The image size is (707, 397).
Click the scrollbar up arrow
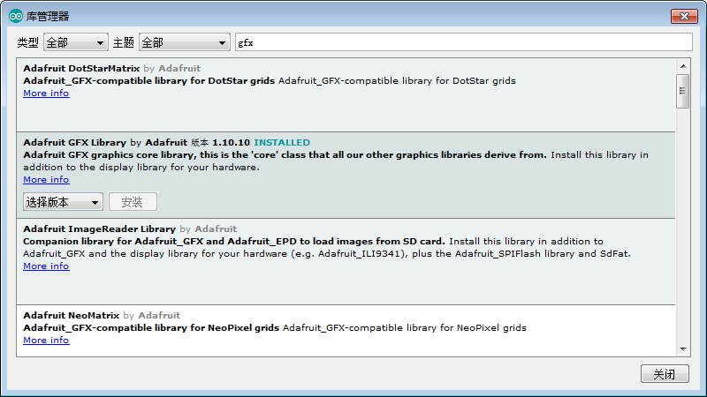683,66
